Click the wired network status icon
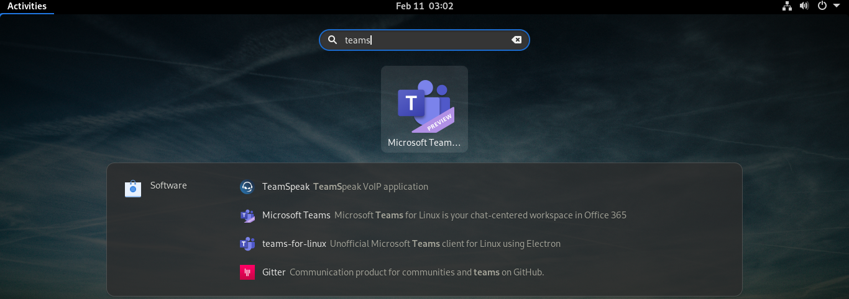Screen dimensions: 849x299 pyautogui.click(x=787, y=6)
